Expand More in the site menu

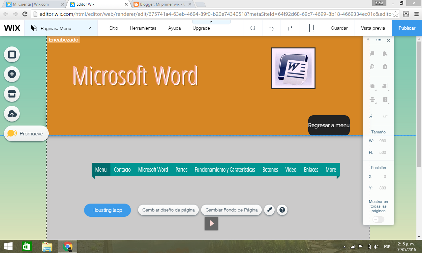331,169
